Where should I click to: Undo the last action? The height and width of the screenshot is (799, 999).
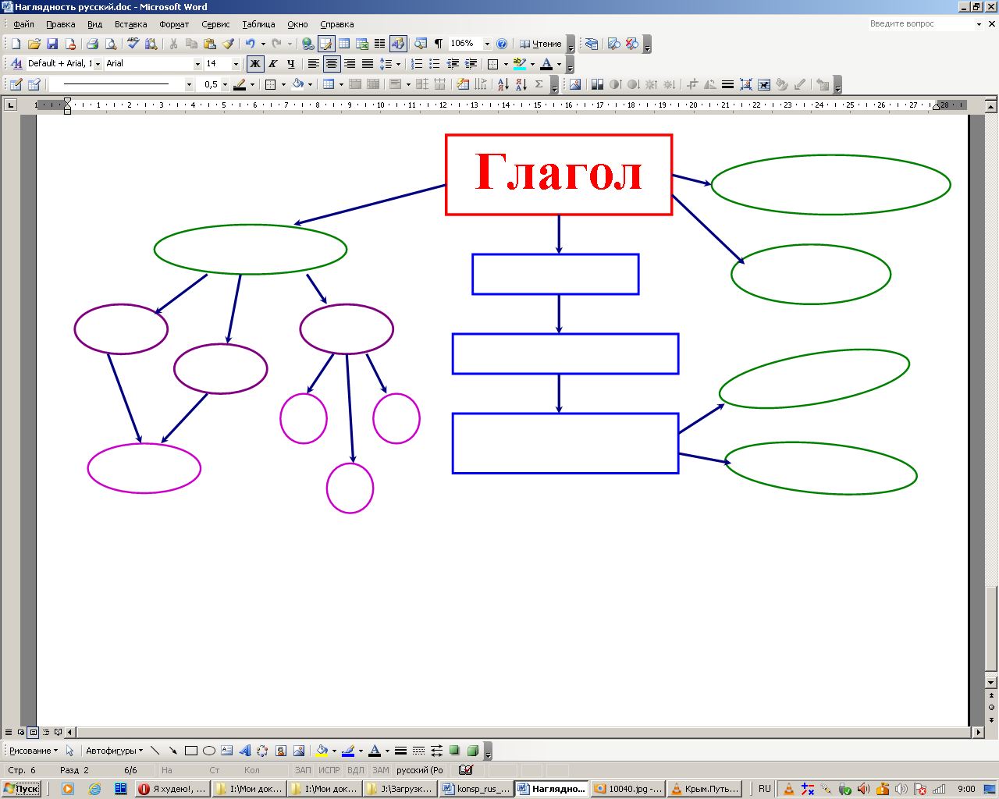250,44
